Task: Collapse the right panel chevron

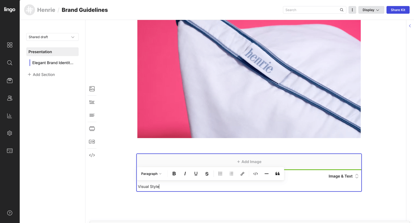Action: pos(410,26)
